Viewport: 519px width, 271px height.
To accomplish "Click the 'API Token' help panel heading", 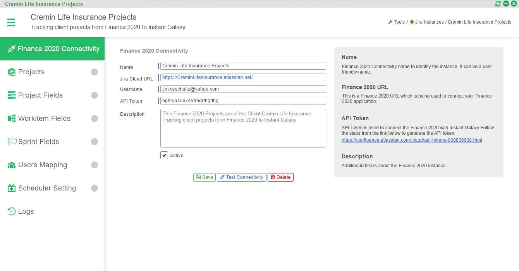I will pyautogui.click(x=355, y=118).
